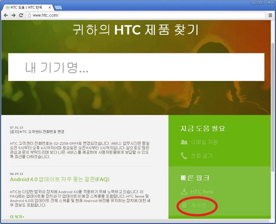The image size is (276, 224).
Task: Click the horizontal scrollbar at the bottom
Action: [x=135, y=220]
